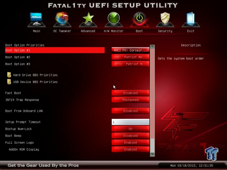
Task: Select the Boot Beep label
Action: pyautogui.click(x=13, y=136)
